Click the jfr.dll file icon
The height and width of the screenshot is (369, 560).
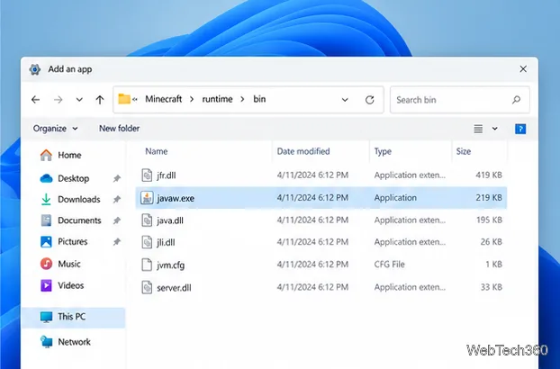point(147,175)
